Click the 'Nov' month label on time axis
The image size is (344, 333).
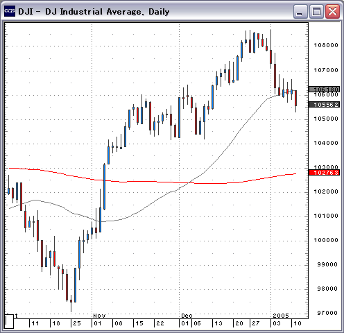click(x=99, y=316)
